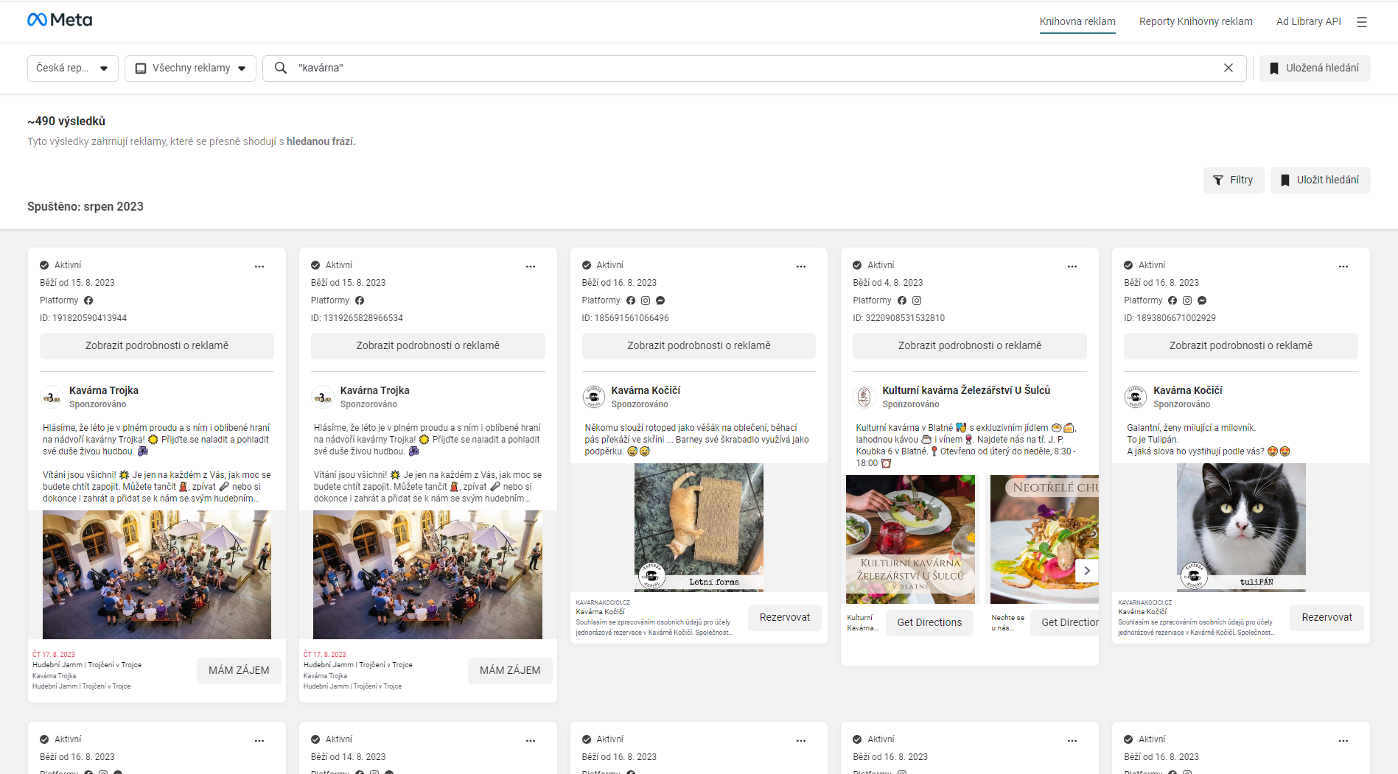
Task: Click Facebook platform icon on ad 1319265828966534
Action: point(360,300)
